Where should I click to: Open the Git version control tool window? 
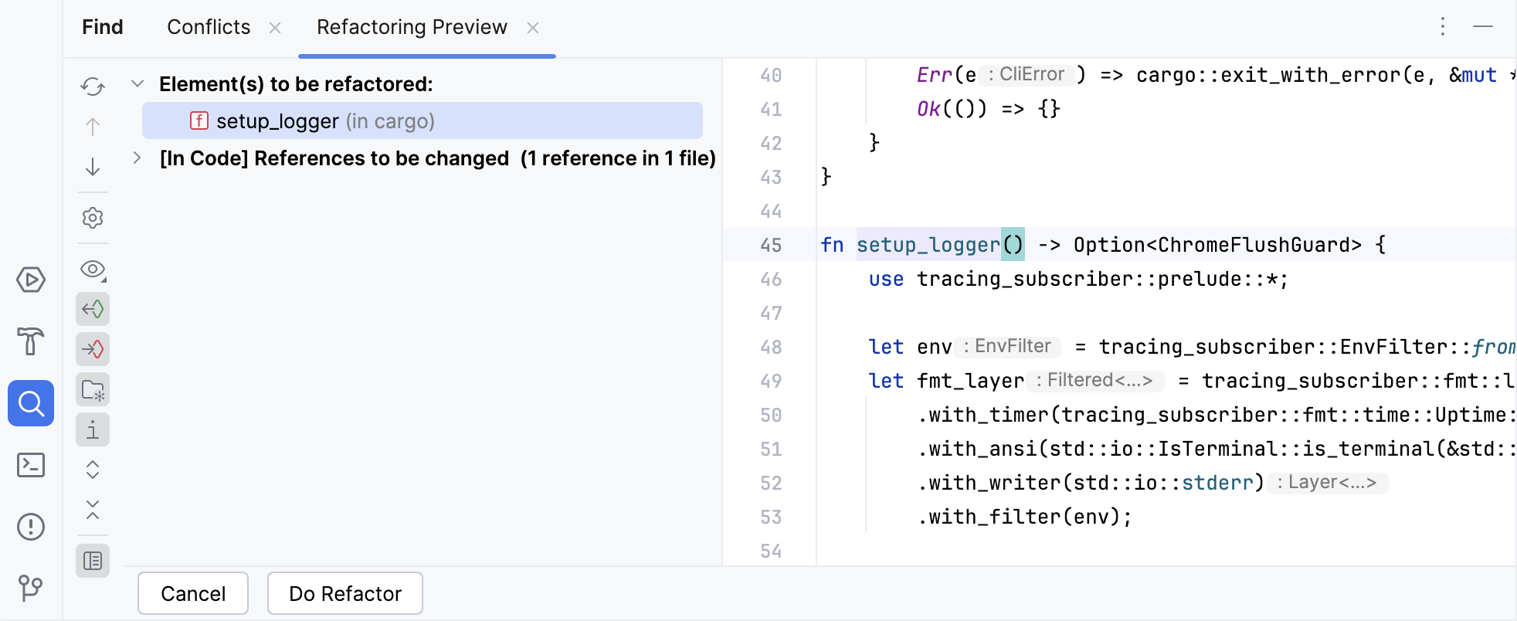click(31, 588)
